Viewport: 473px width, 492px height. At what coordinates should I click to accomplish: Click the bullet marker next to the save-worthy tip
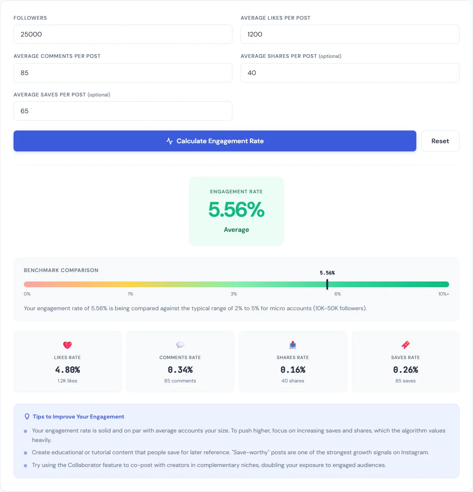coord(26,452)
